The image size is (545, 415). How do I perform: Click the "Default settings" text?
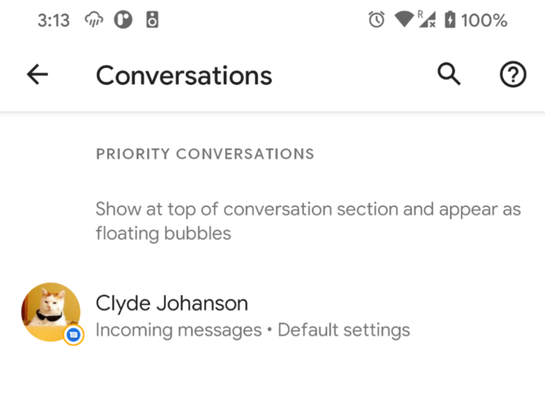344,330
